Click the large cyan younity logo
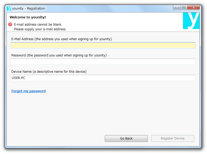 coord(191,21)
